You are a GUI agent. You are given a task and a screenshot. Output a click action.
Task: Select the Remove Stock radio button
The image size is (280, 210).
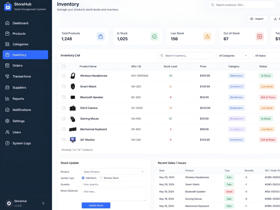tap(101, 178)
